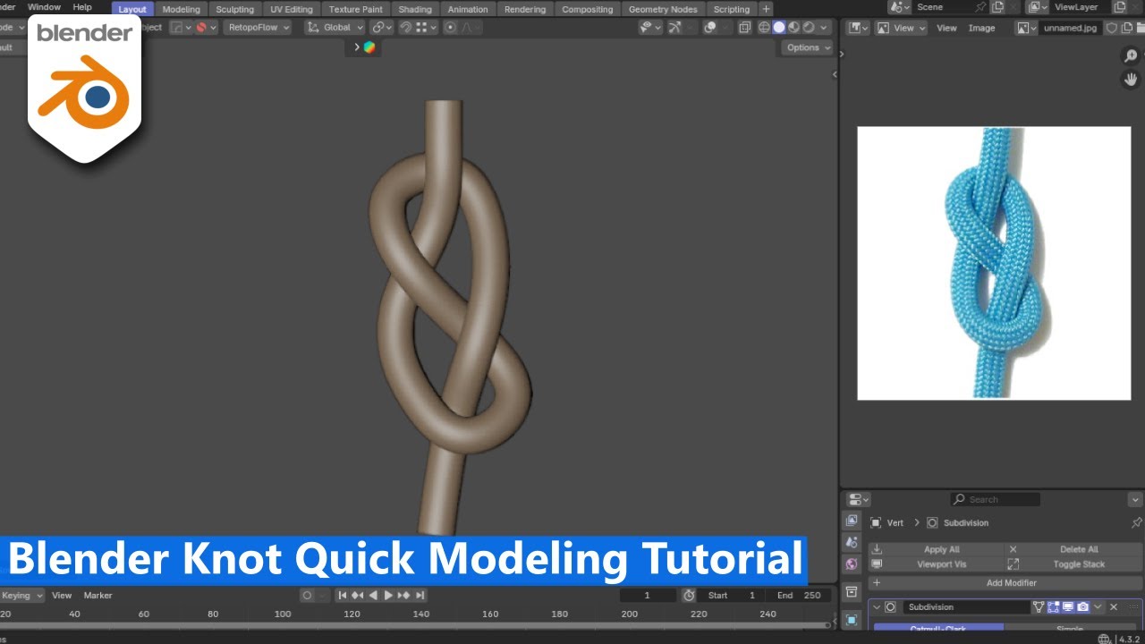Click the Apply All modifiers button
The image size is (1145, 644).
point(937,549)
